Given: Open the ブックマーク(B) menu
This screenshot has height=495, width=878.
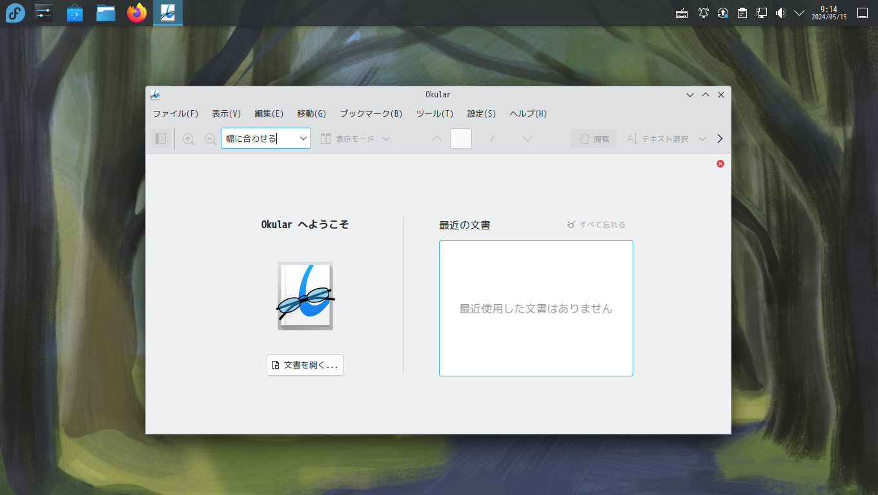Looking at the screenshot, I should tap(371, 113).
